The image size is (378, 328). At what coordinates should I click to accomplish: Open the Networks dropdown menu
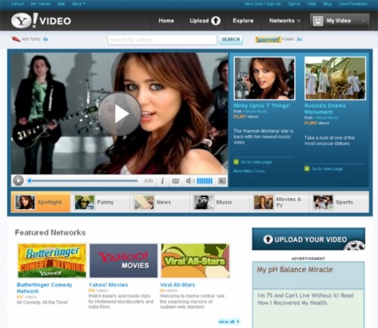[285, 20]
